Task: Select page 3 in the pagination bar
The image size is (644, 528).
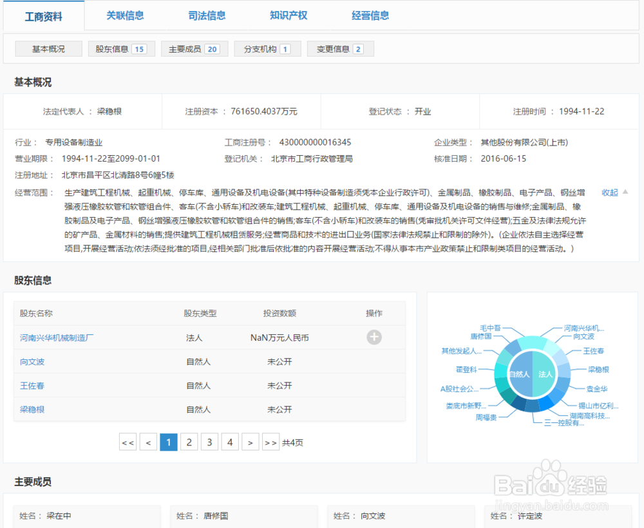Action: (209, 442)
